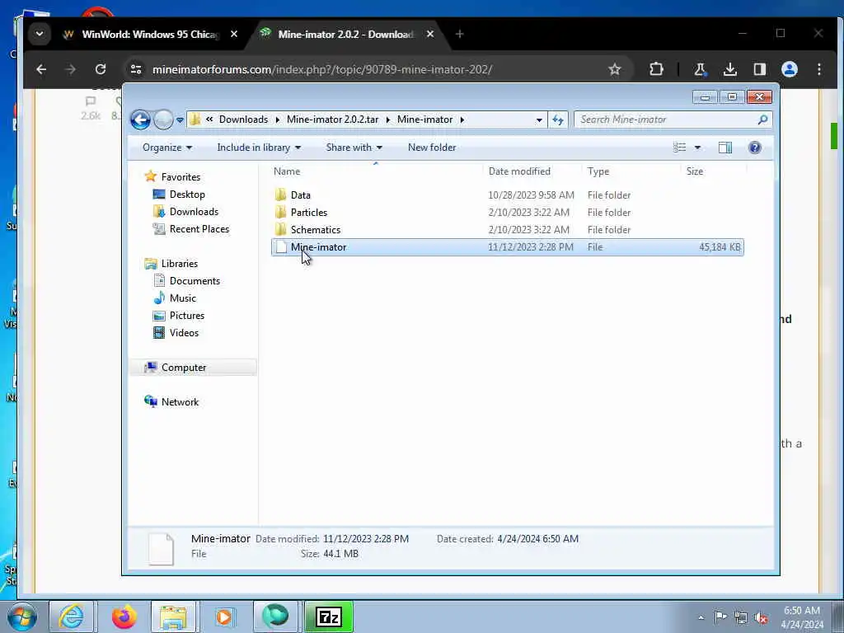The height and width of the screenshot is (633, 844).
Task: Open Documents library
Action: 195,281
